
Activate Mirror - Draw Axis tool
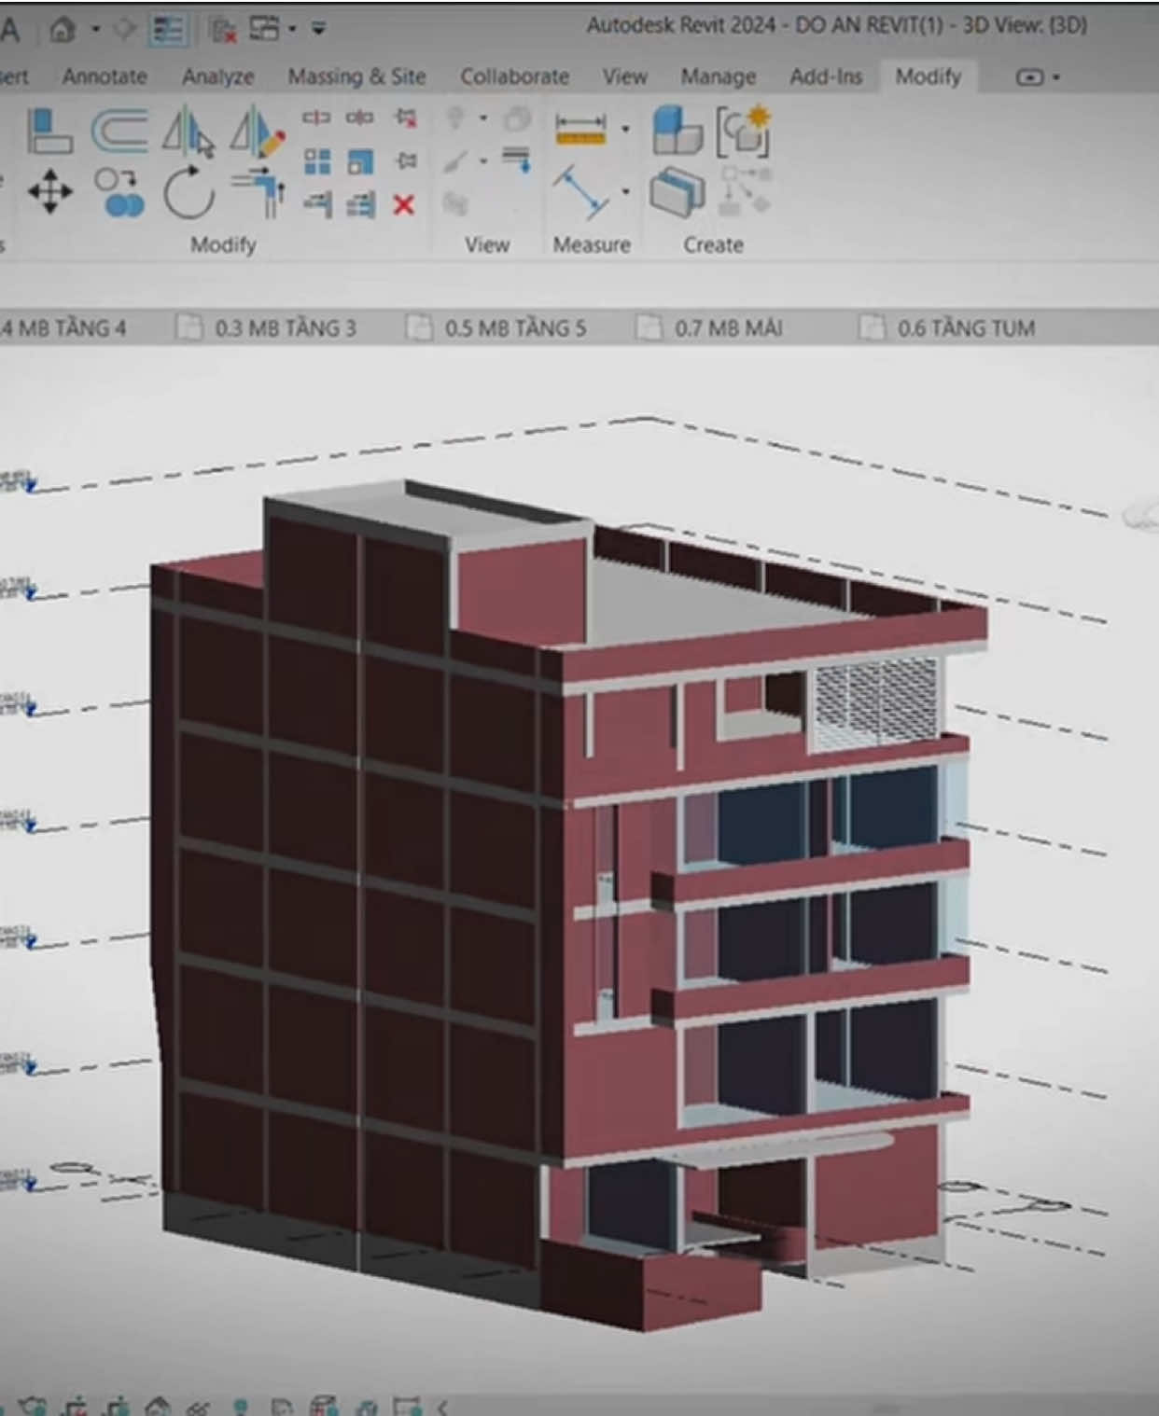click(258, 132)
